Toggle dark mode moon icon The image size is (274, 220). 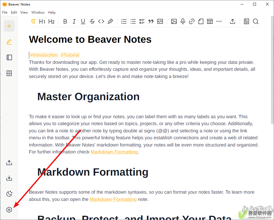click(x=9, y=194)
